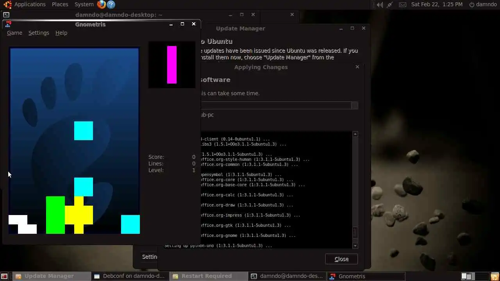This screenshot has width=500, height=281.
Task: Minimize the terminal window behind Gnometris
Action: (x=230, y=15)
